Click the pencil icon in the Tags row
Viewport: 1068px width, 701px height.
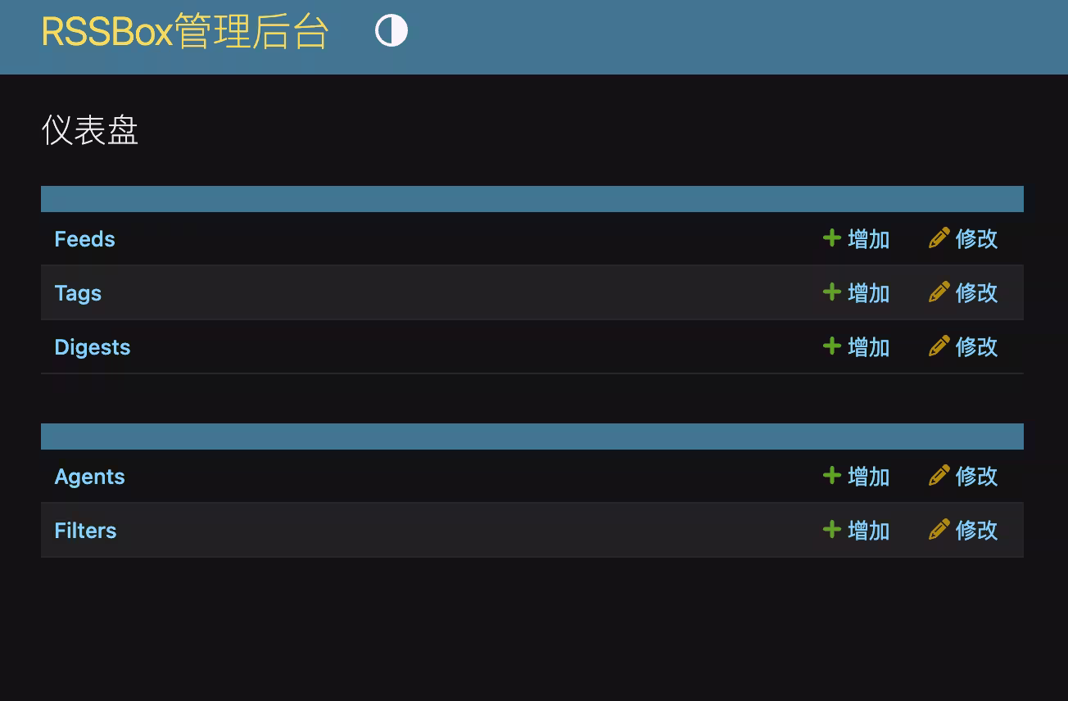pos(939,292)
